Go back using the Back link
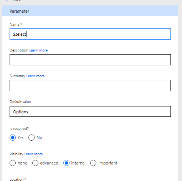Screen dimensions: 182x181 tap(17, 0)
